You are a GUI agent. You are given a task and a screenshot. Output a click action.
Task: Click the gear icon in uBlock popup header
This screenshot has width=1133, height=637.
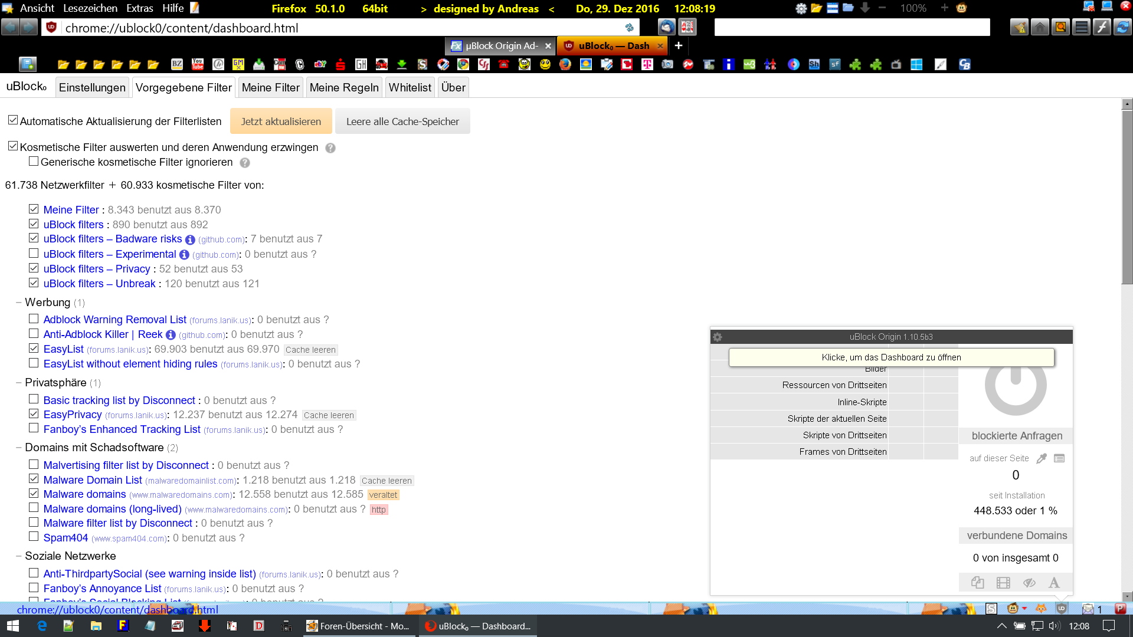[x=718, y=337]
